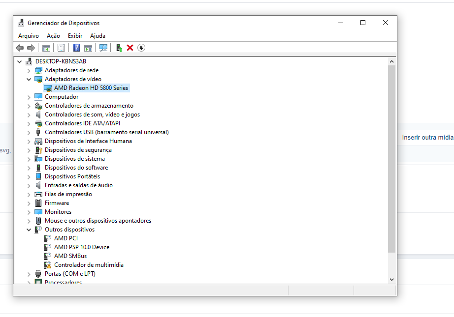Select DESKTOP-KBNS3AB computer name

coord(61,61)
